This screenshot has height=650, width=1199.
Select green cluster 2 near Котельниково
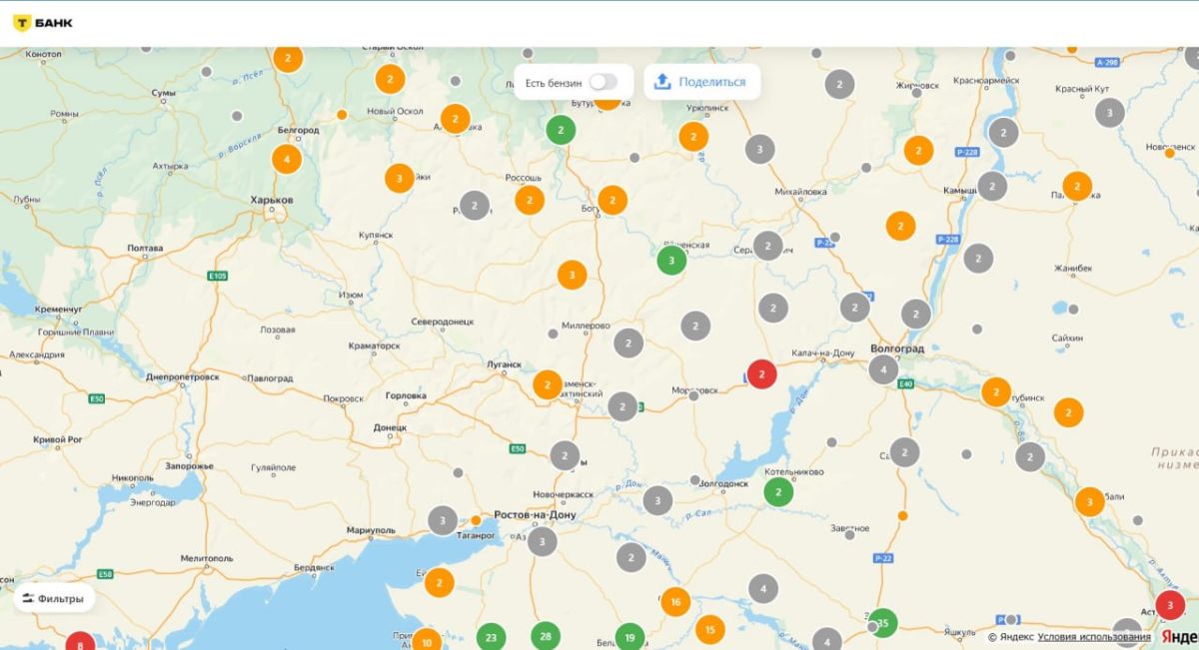click(778, 492)
